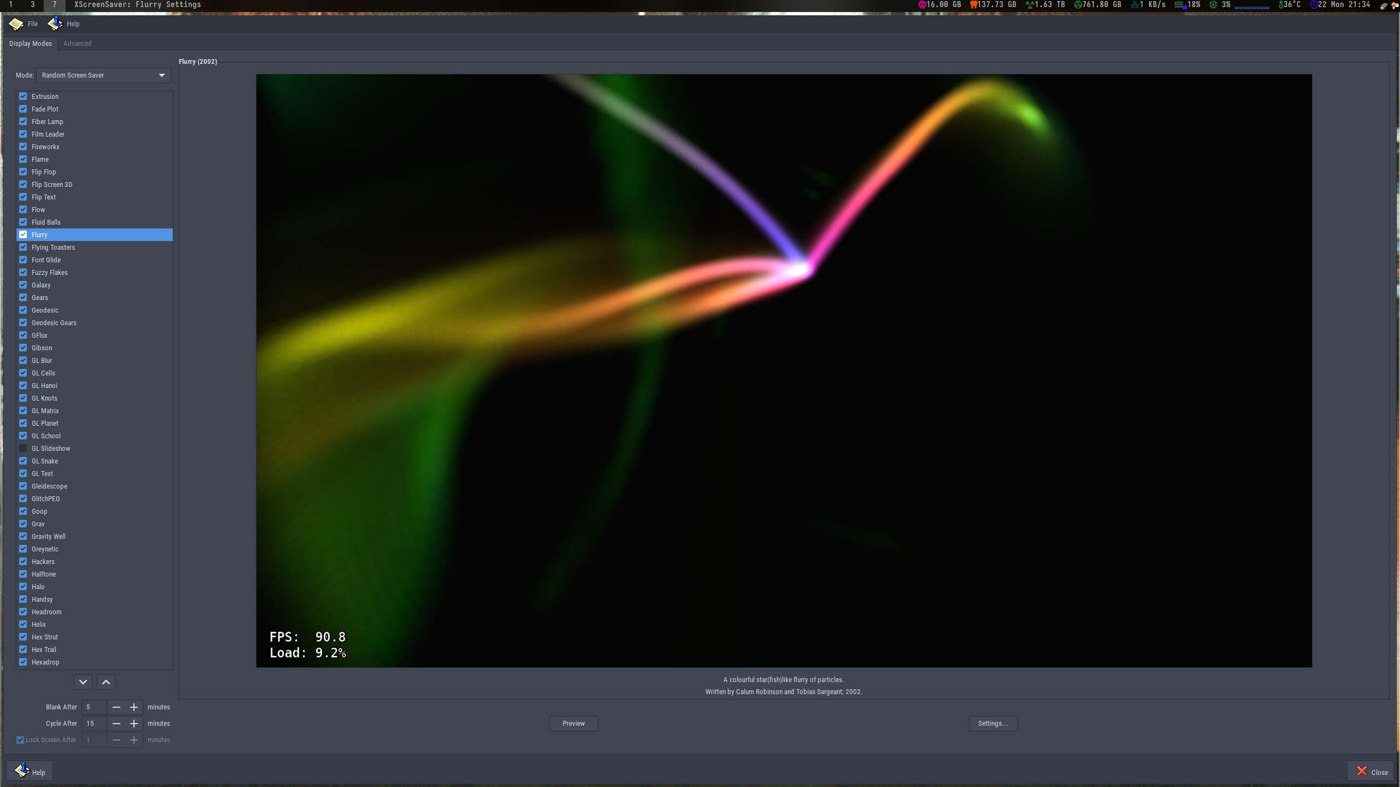This screenshot has height=787, width=1400.
Task: Click the CPU chip icon in the status bar
Action: [1213, 5]
